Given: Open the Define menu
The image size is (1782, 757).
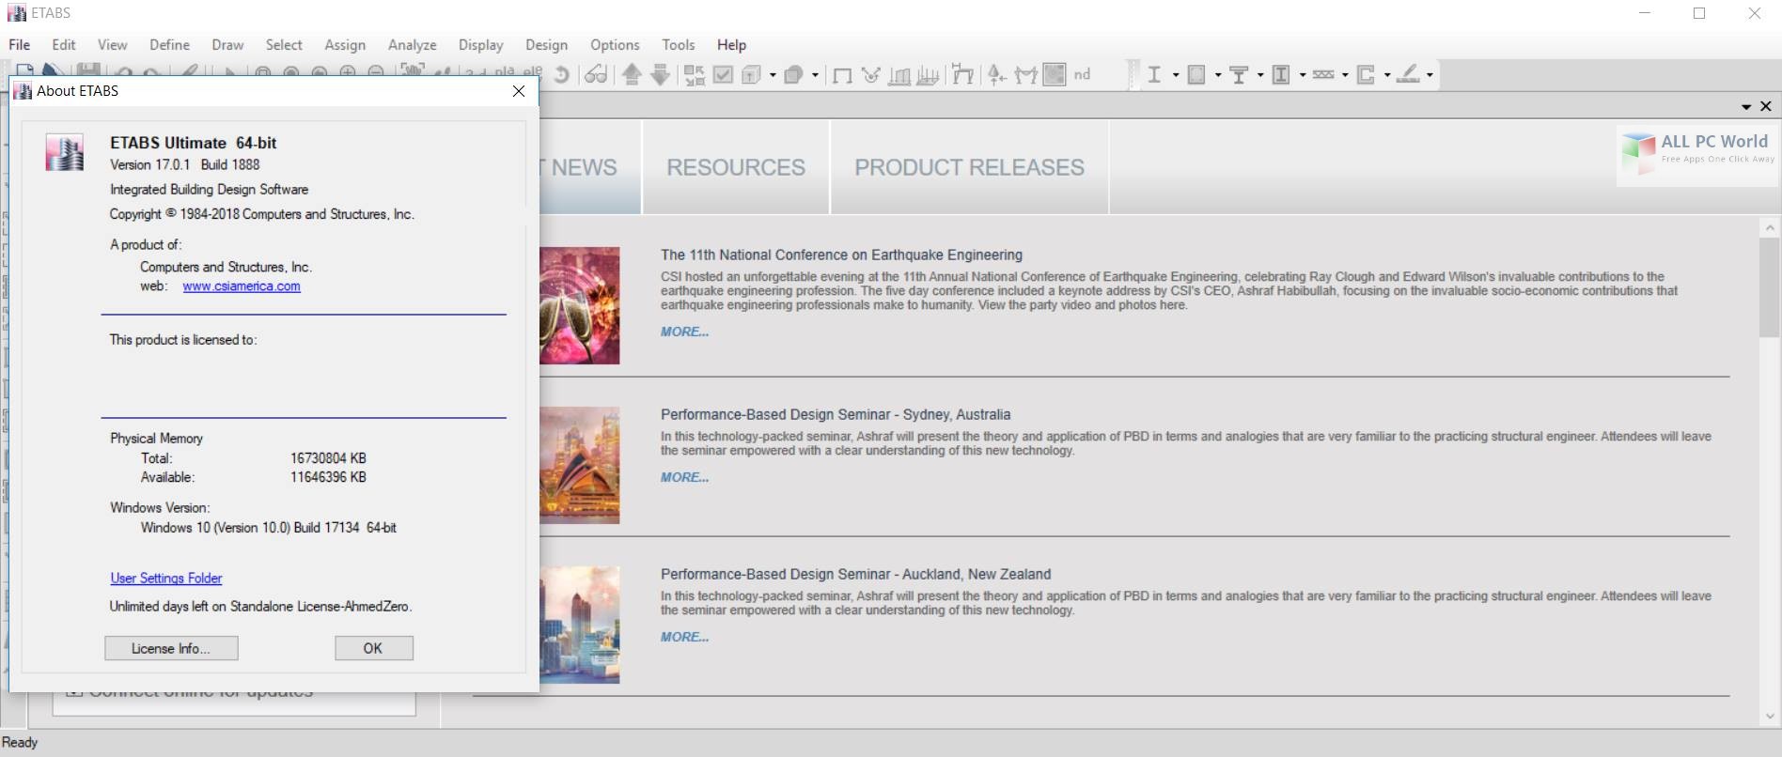Looking at the screenshot, I should tap(169, 44).
